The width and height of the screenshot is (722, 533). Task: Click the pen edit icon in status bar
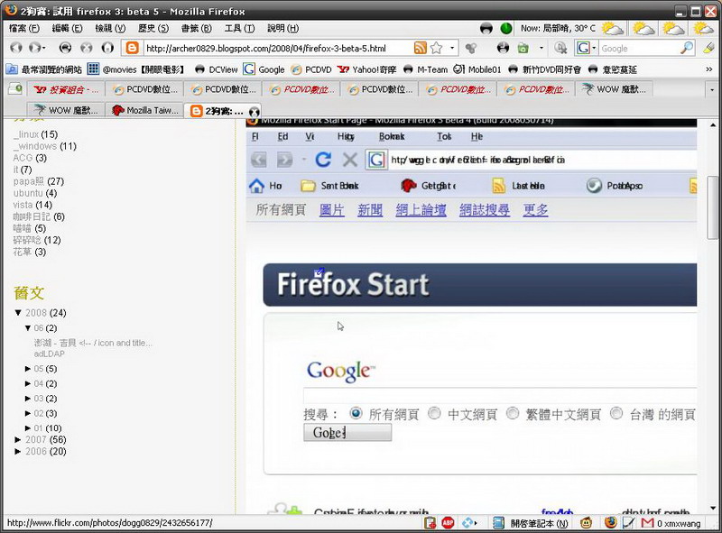pos(628,523)
